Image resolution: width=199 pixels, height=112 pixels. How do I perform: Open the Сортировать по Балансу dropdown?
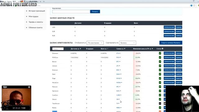127,43
